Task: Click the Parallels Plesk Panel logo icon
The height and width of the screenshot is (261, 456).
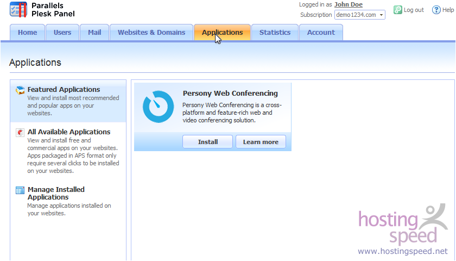Action: [x=18, y=9]
